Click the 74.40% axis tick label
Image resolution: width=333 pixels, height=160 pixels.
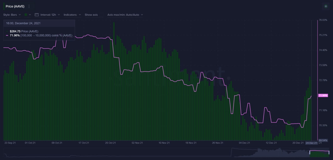pyautogui.click(x=323, y=50)
